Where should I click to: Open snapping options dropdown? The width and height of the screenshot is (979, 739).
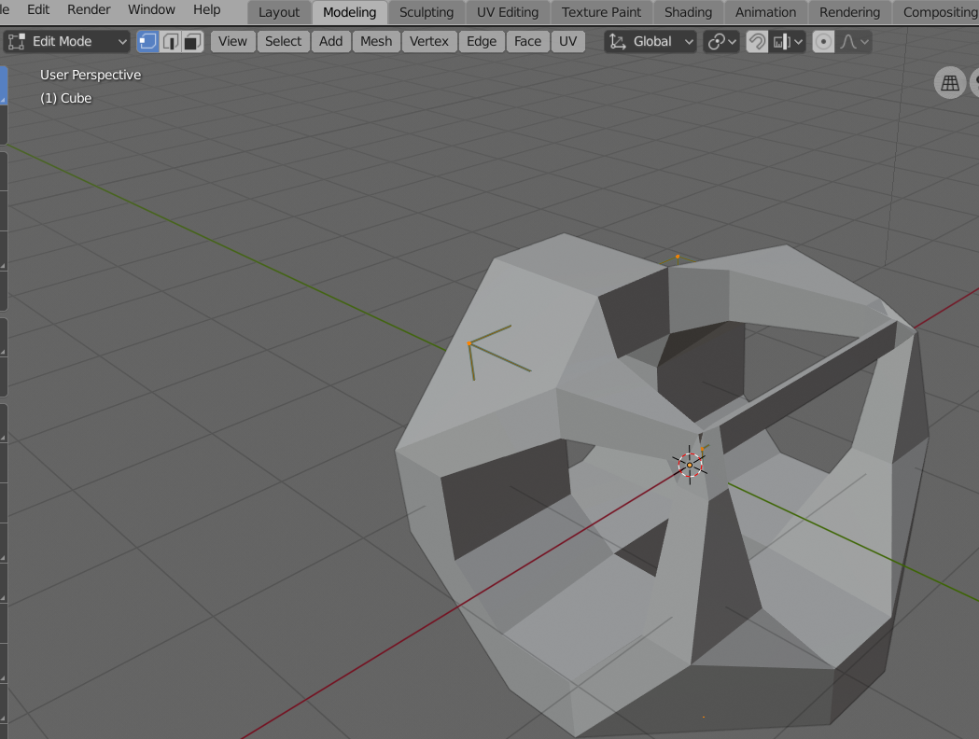click(789, 42)
